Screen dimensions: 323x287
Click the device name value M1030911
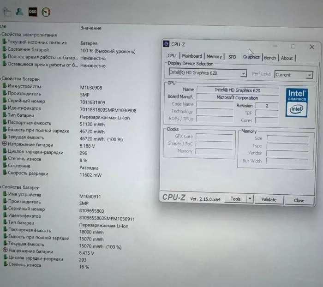pyautogui.click(x=90, y=197)
